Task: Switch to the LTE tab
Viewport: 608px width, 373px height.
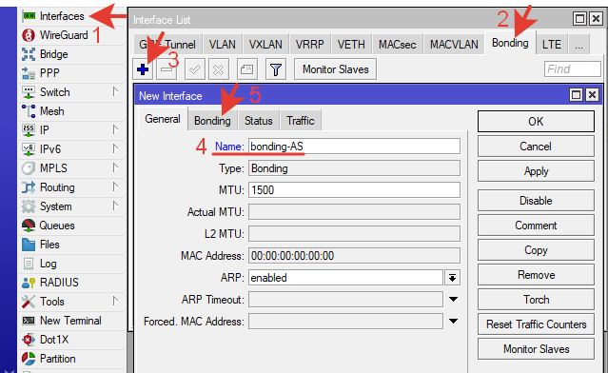Action: point(552,44)
